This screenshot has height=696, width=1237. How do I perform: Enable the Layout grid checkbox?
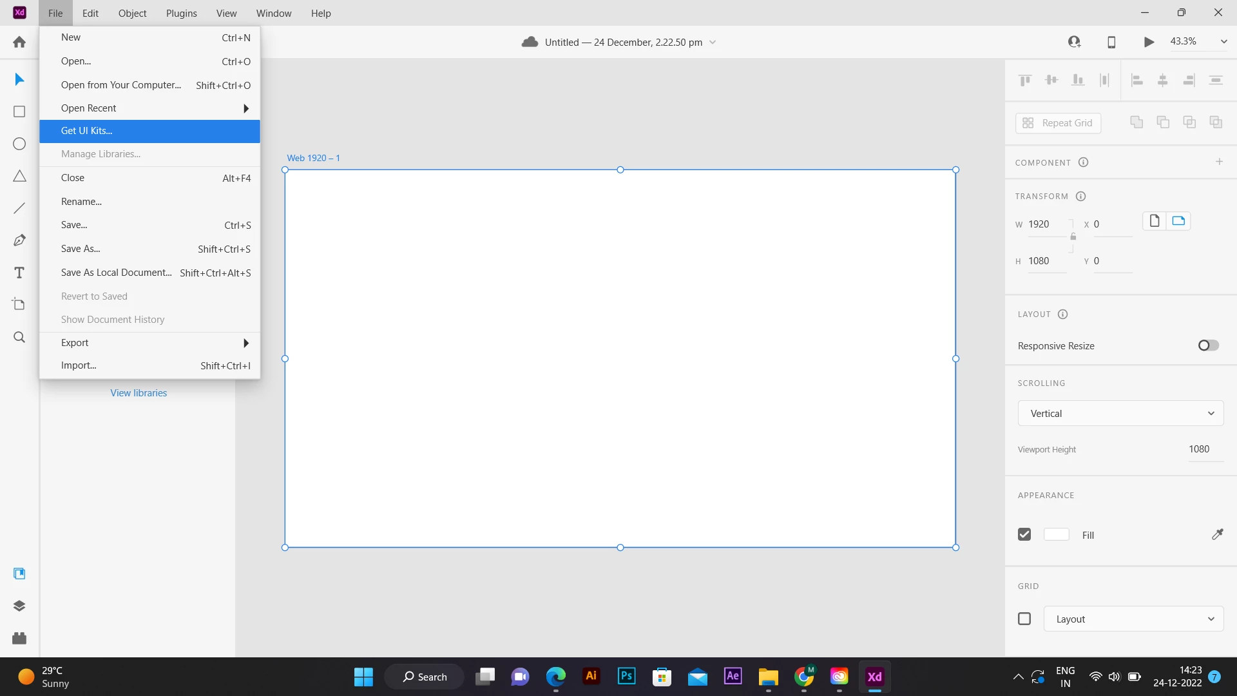(x=1024, y=619)
